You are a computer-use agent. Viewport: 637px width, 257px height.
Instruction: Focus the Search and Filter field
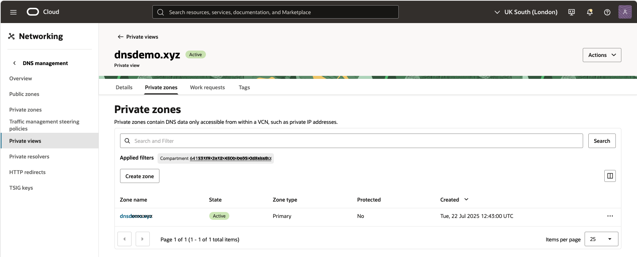click(x=351, y=141)
